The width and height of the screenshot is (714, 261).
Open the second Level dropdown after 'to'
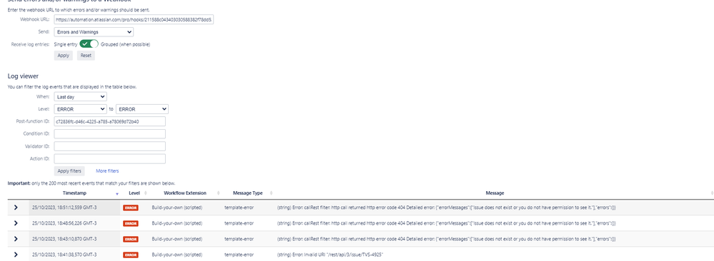(142, 109)
